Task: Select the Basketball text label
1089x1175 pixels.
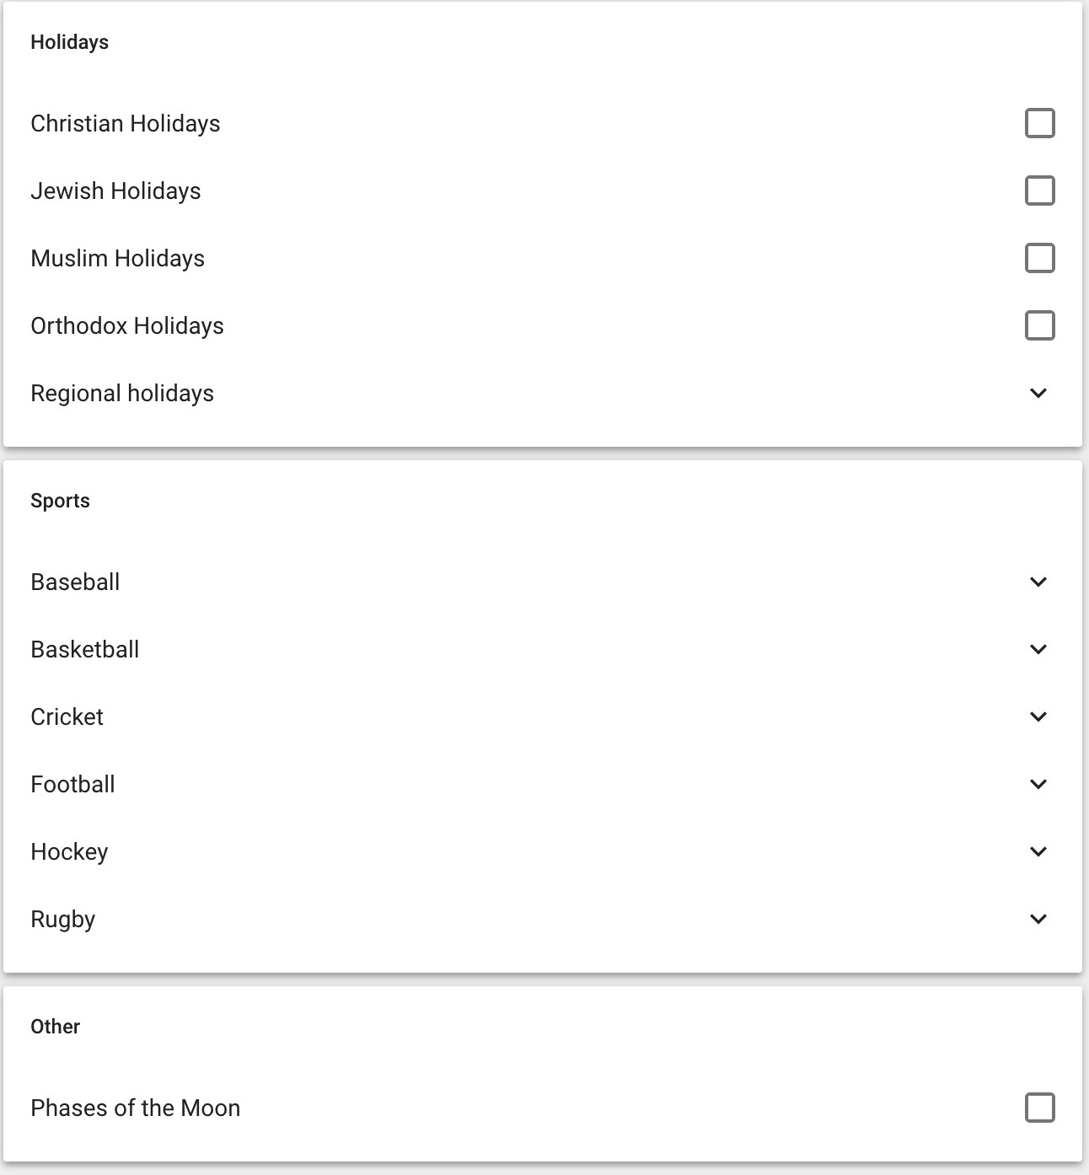Action: (85, 649)
